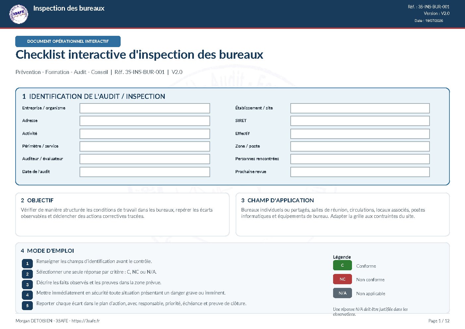
Task: Click the 'Une réponse N/A doit être justifiée' note
Action: pyautogui.click(x=370, y=311)
